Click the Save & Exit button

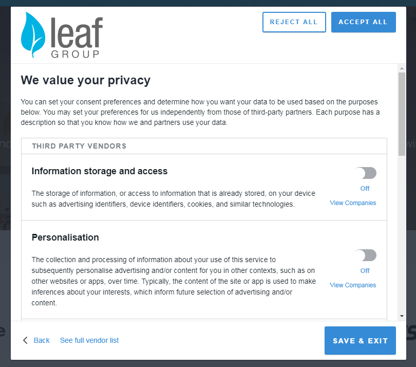point(360,340)
